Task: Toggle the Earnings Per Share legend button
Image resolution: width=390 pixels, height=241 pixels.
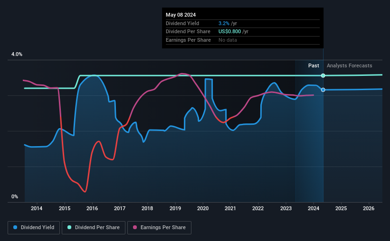Action: coord(159,228)
